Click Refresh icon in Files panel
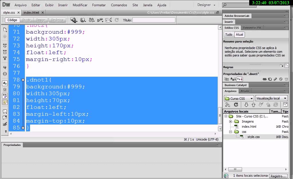 236,105
